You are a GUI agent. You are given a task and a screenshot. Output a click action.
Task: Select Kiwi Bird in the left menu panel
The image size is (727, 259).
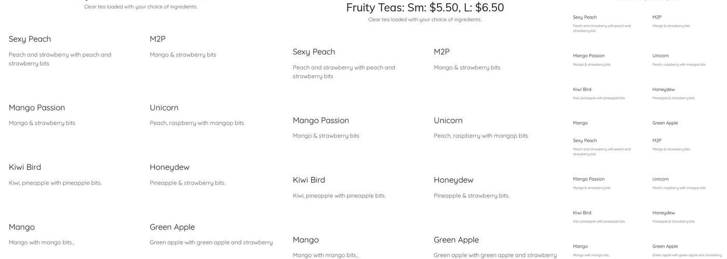tap(24, 167)
